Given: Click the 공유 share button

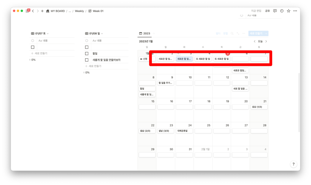Looking at the screenshot, I should coord(267,11).
